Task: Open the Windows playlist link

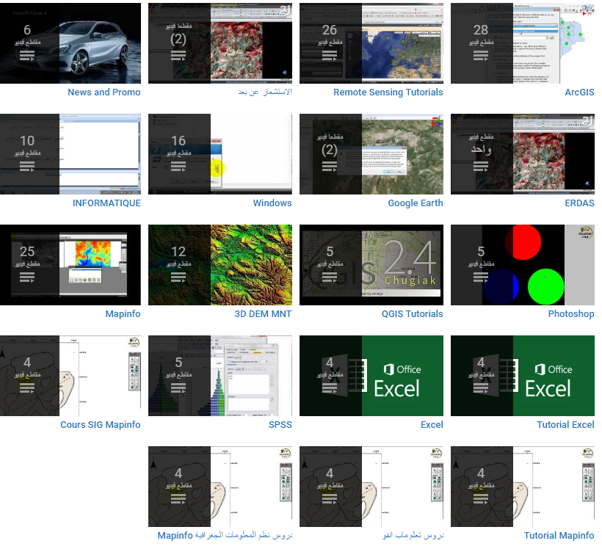Action: point(272,203)
